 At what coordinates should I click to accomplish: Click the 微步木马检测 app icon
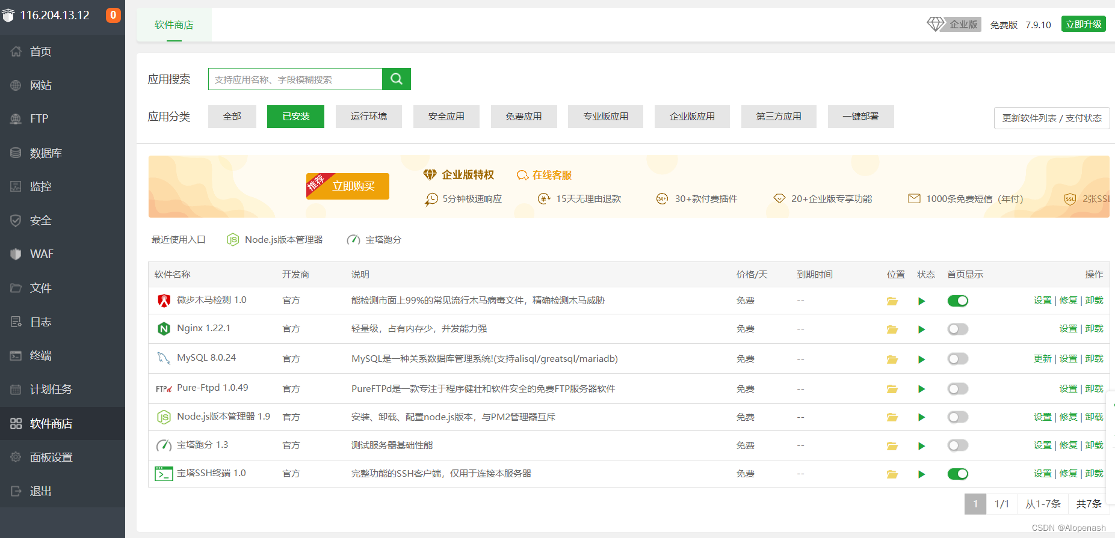[x=164, y=301]
